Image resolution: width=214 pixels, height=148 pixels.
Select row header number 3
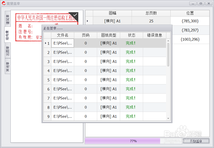coord(47,62)
